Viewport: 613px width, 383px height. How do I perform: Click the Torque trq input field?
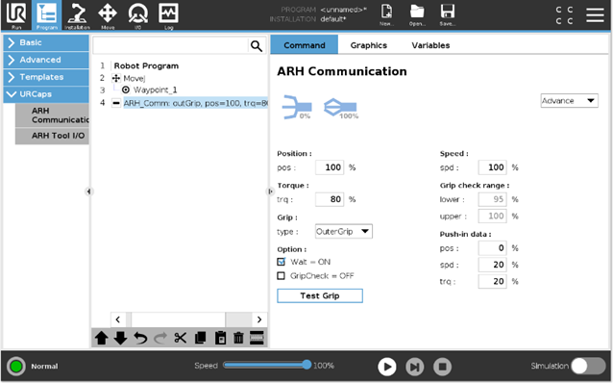click(330, 199)
